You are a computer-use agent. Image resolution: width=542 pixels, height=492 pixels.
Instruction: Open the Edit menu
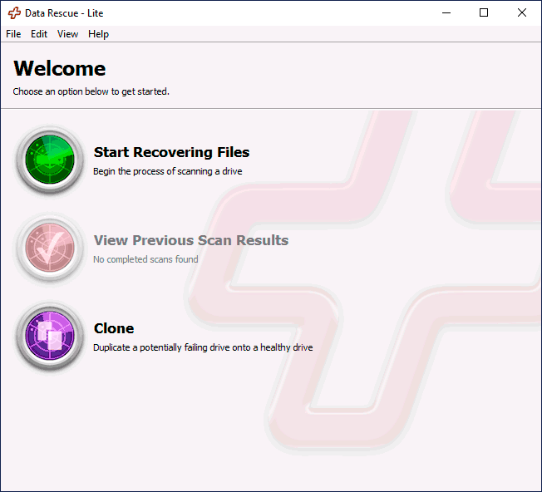[39, 34]
